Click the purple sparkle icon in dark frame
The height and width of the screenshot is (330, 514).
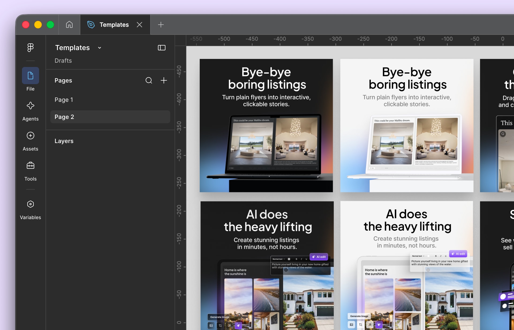[239, 325]
